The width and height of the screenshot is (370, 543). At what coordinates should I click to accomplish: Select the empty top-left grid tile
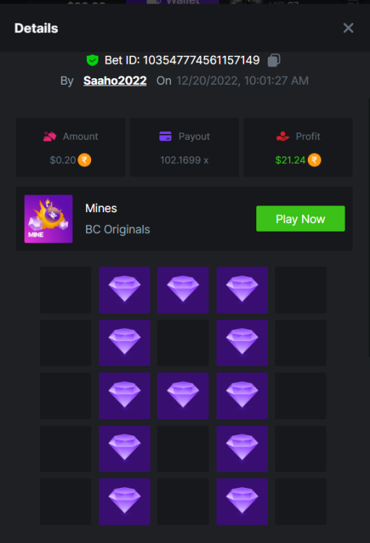[x=65, y=290]
